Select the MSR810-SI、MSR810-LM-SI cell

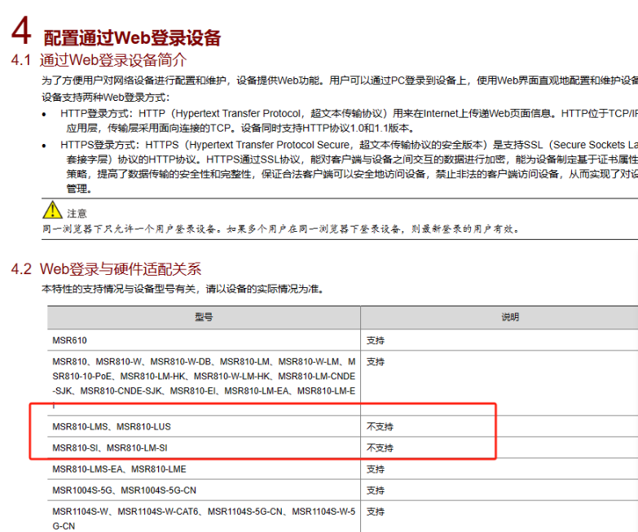[x=204, y=448]
